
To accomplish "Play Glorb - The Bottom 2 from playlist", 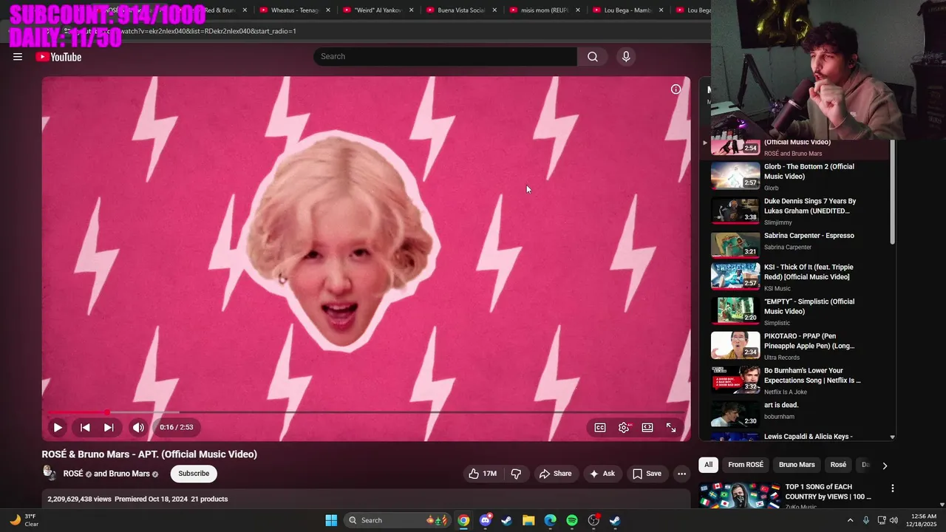I will pos(798,177).
